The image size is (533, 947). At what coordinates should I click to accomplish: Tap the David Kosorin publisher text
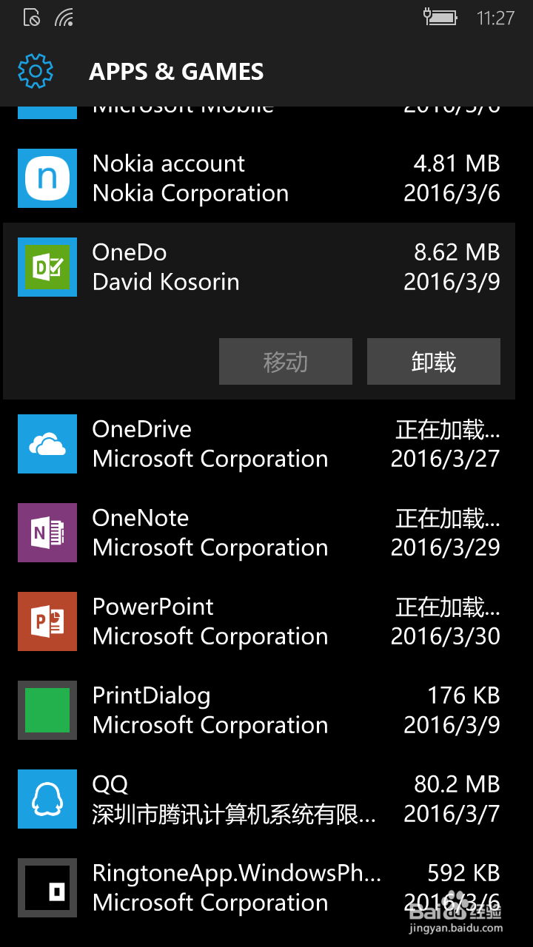[166, 282]
